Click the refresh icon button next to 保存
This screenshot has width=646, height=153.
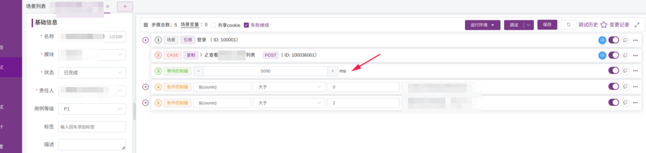coord(568,25)
